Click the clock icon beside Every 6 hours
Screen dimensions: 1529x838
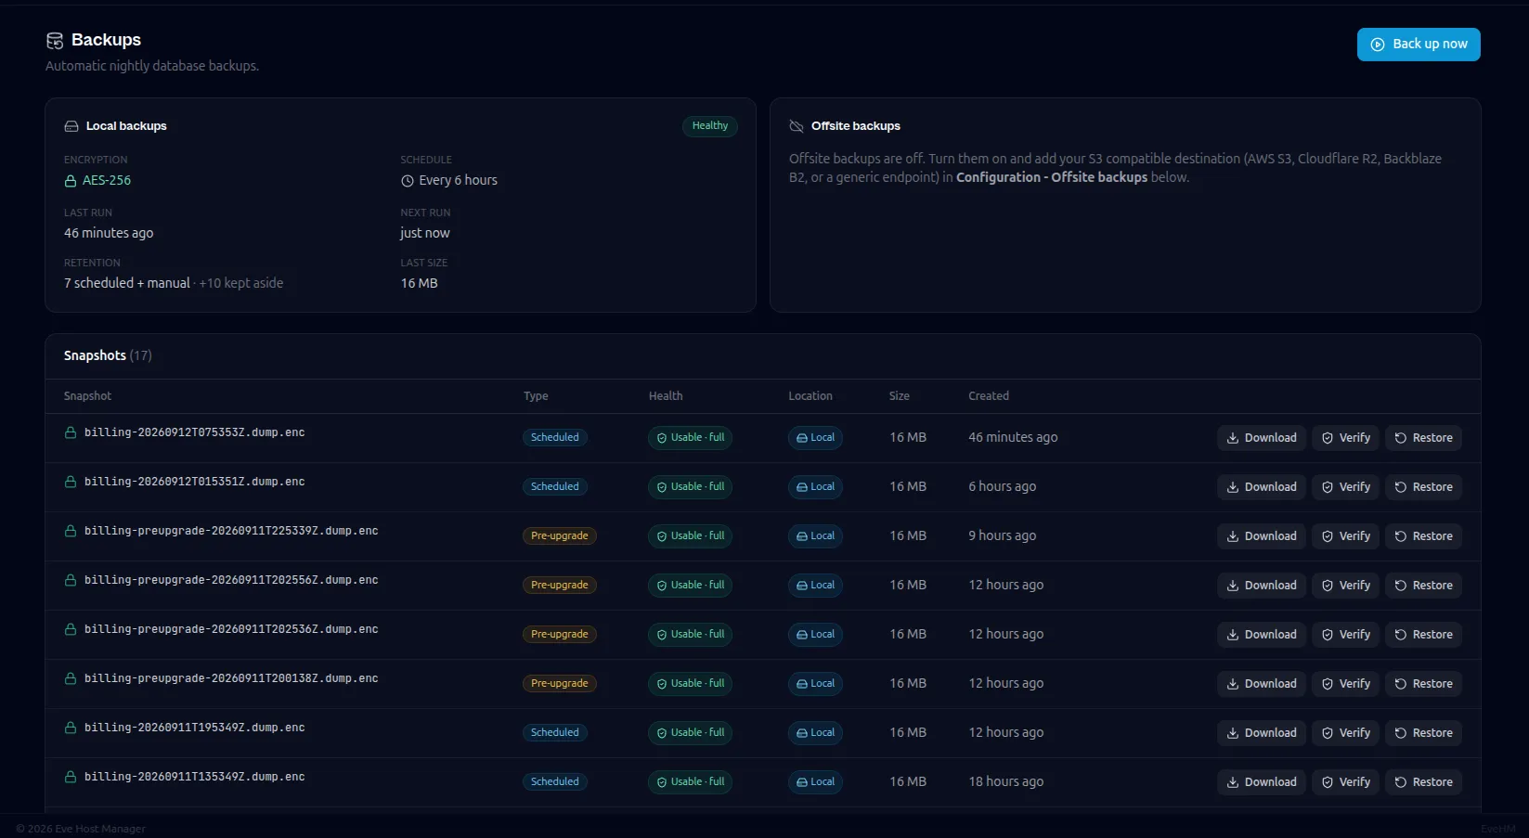407,181
